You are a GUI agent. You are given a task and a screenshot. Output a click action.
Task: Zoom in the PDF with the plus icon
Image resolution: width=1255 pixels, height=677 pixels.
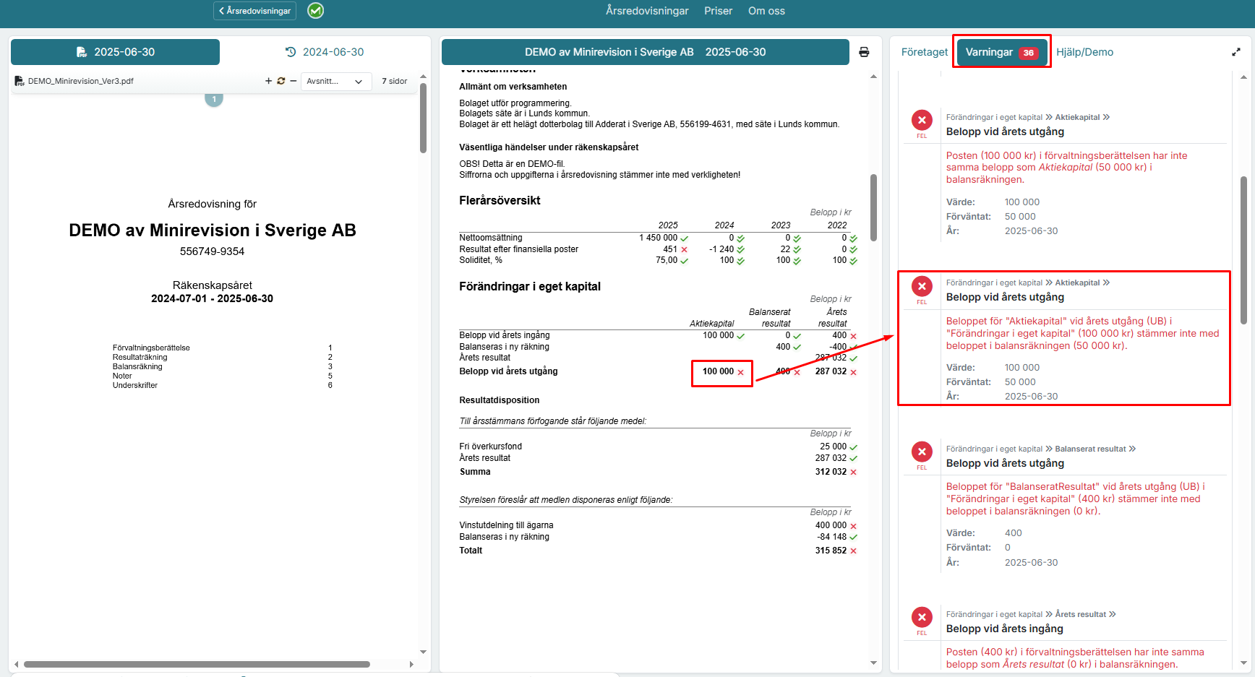click(269, 81)
